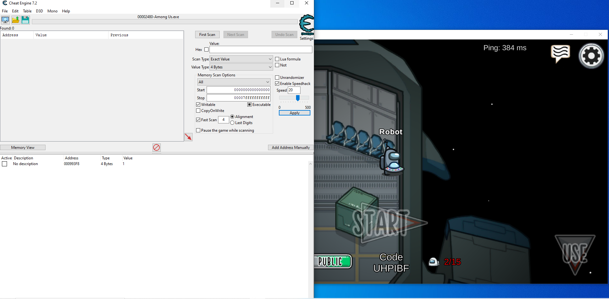The height and width of the screenshot is (299, 609).
Task: Save the cheat table with the disk icon
Action: pyautogui.click(x=25, y=20)
